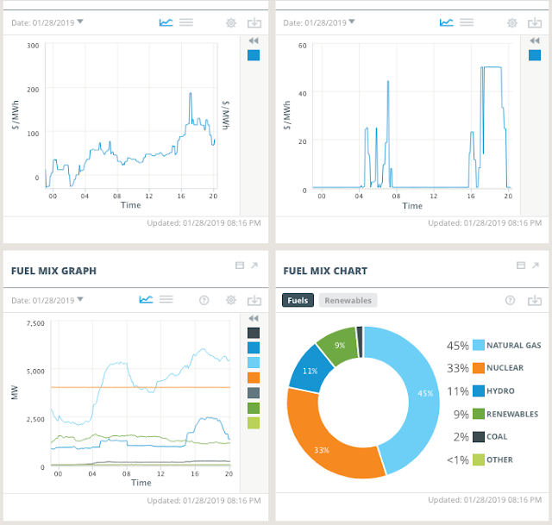Open date dropdown in top-left chart
Image resolution: width=552 pixels, height=525 pixels.
tap(47, 23)
